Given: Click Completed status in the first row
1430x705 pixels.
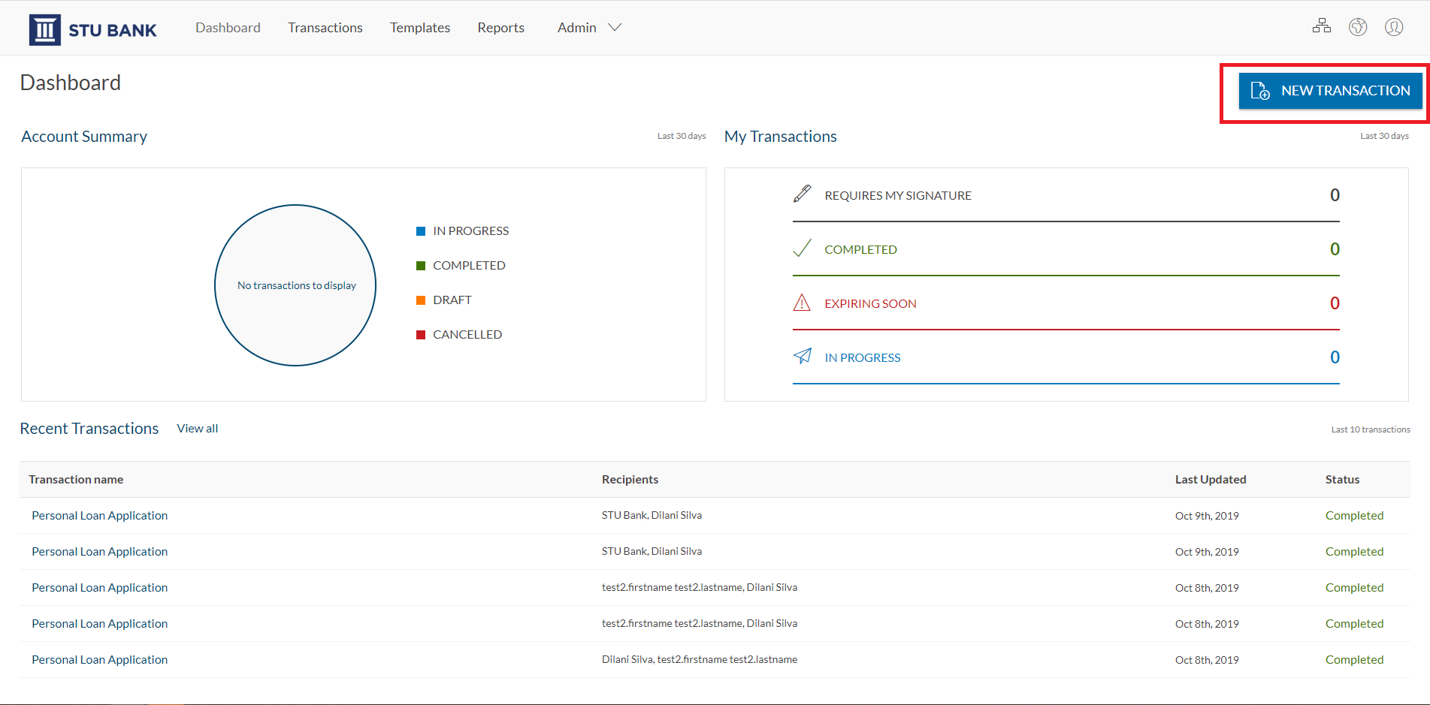Looking at the screenshot, I should [x=1354, y=516].
